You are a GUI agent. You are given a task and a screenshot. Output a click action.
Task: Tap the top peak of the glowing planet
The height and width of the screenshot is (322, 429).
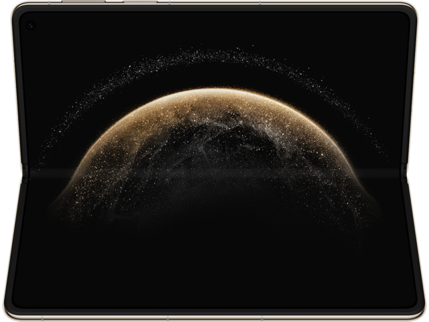[216, 91]
